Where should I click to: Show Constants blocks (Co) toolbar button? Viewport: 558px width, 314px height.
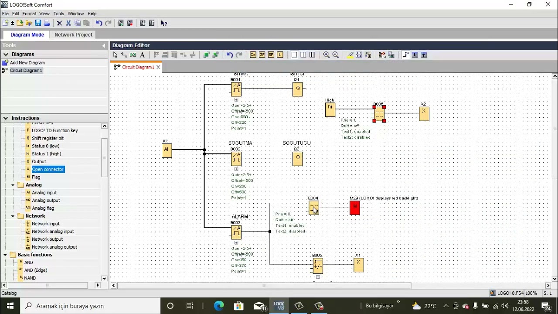click(253, 55)
